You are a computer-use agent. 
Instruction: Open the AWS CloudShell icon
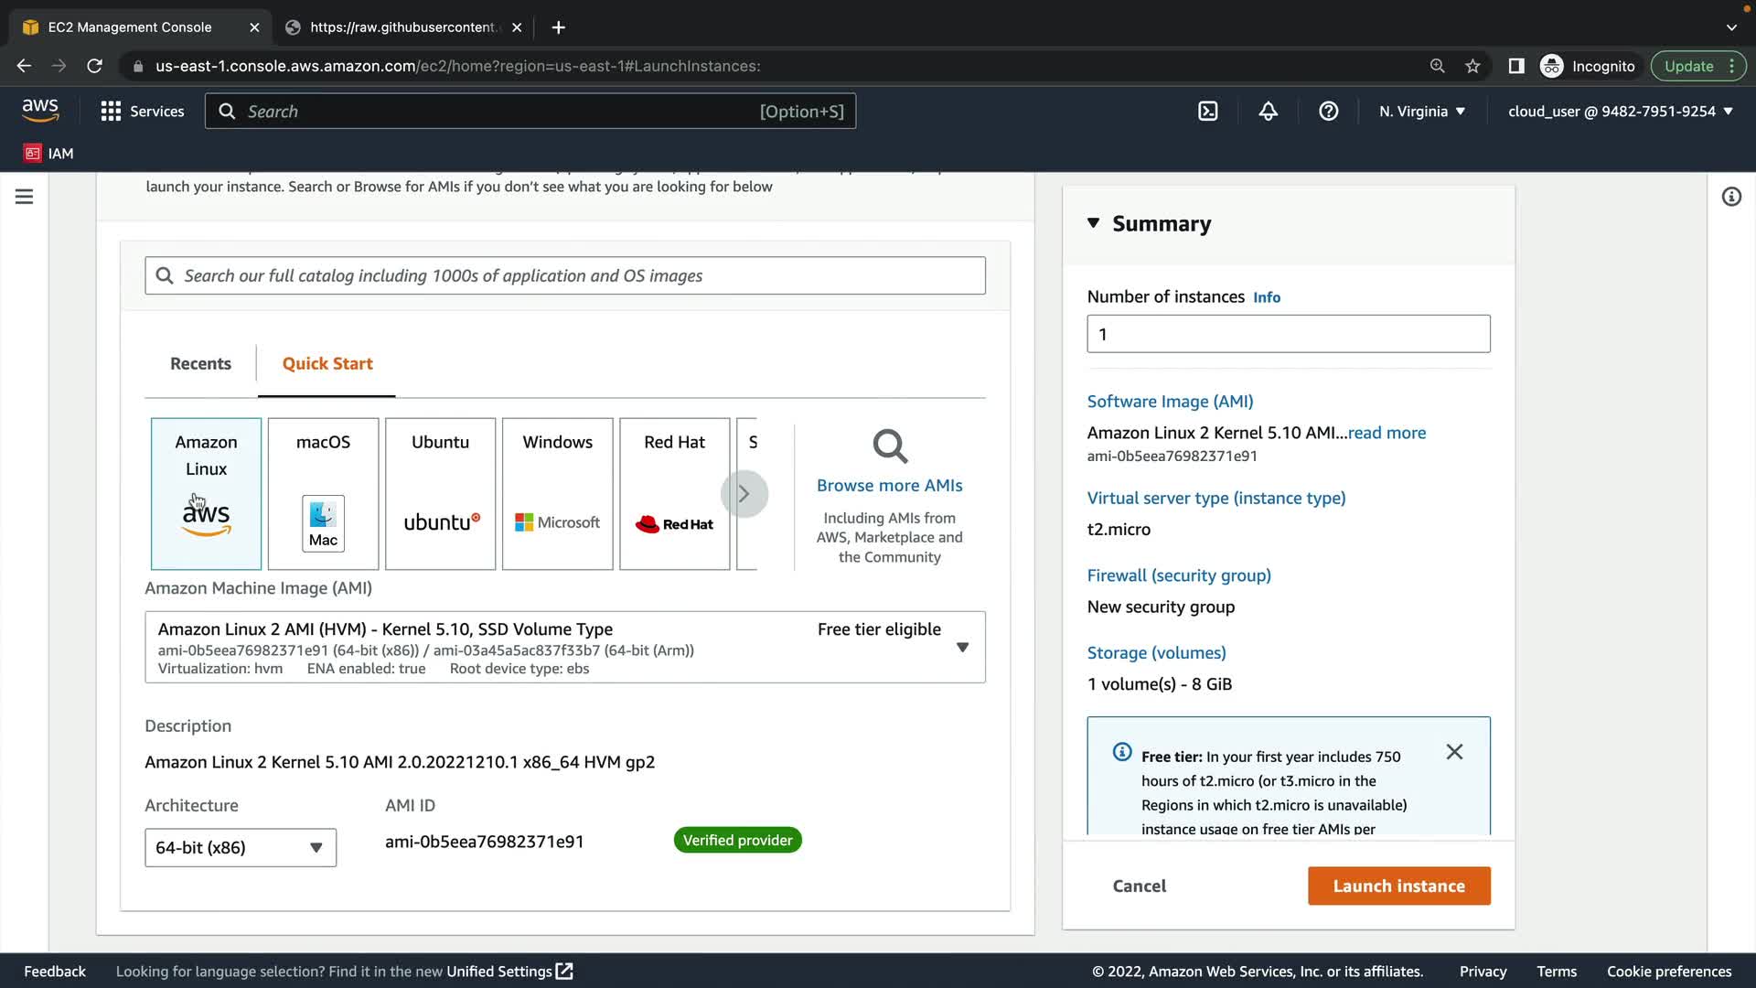(1207, 112)
